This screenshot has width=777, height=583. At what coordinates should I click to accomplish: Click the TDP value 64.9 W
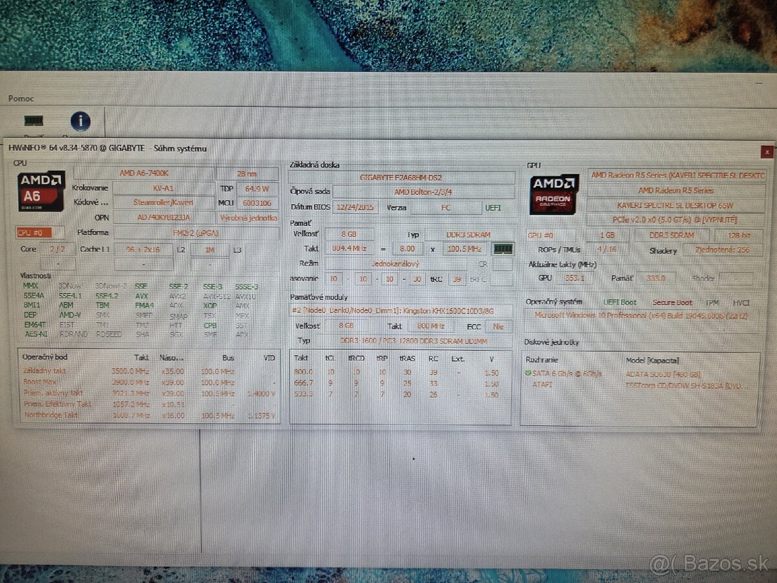[257, 189]
